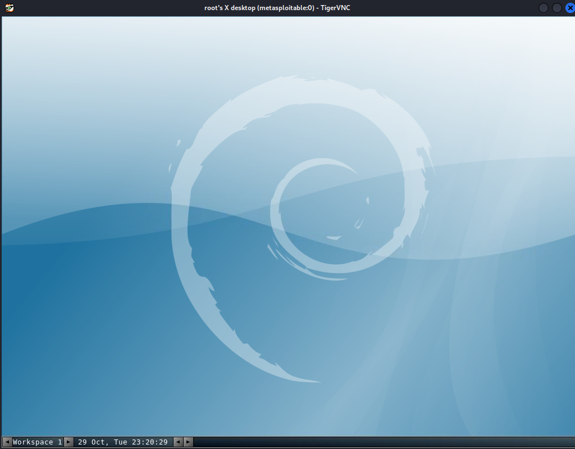Click the previous window arrow after clock
This screenshot has width=575, height=449.
(178, 442)
